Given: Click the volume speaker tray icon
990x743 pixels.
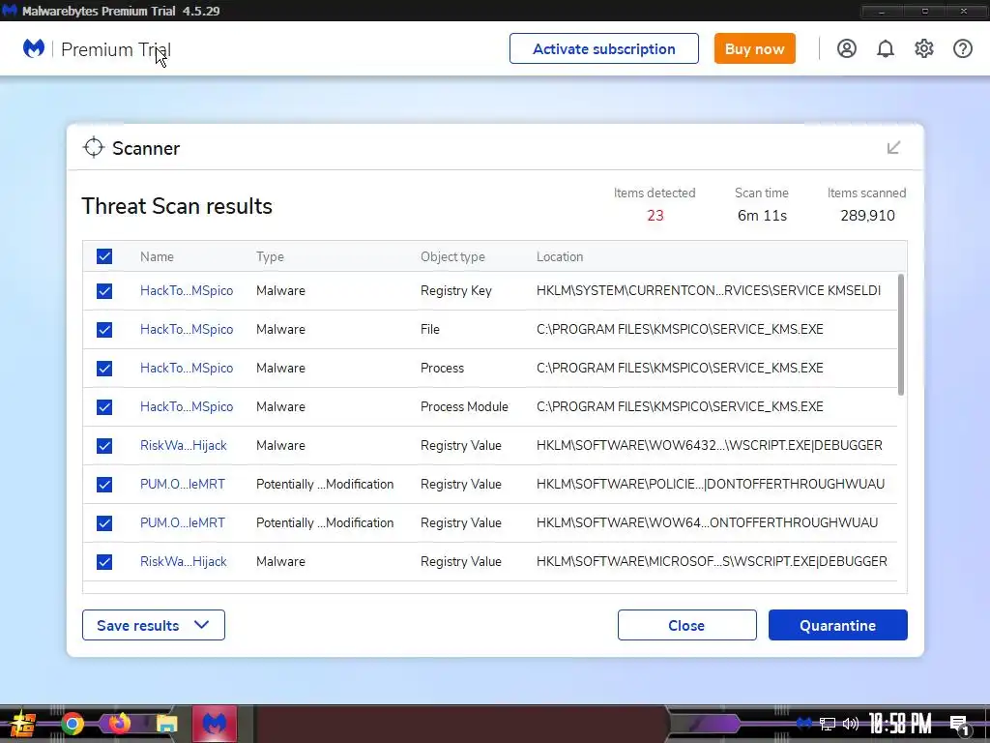Looking at the screenshot, I should coord(851,724).
